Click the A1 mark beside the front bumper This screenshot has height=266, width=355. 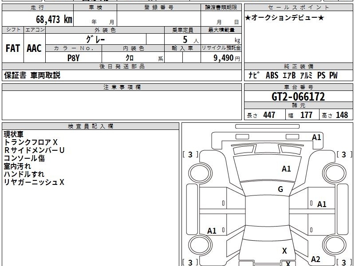316,137
